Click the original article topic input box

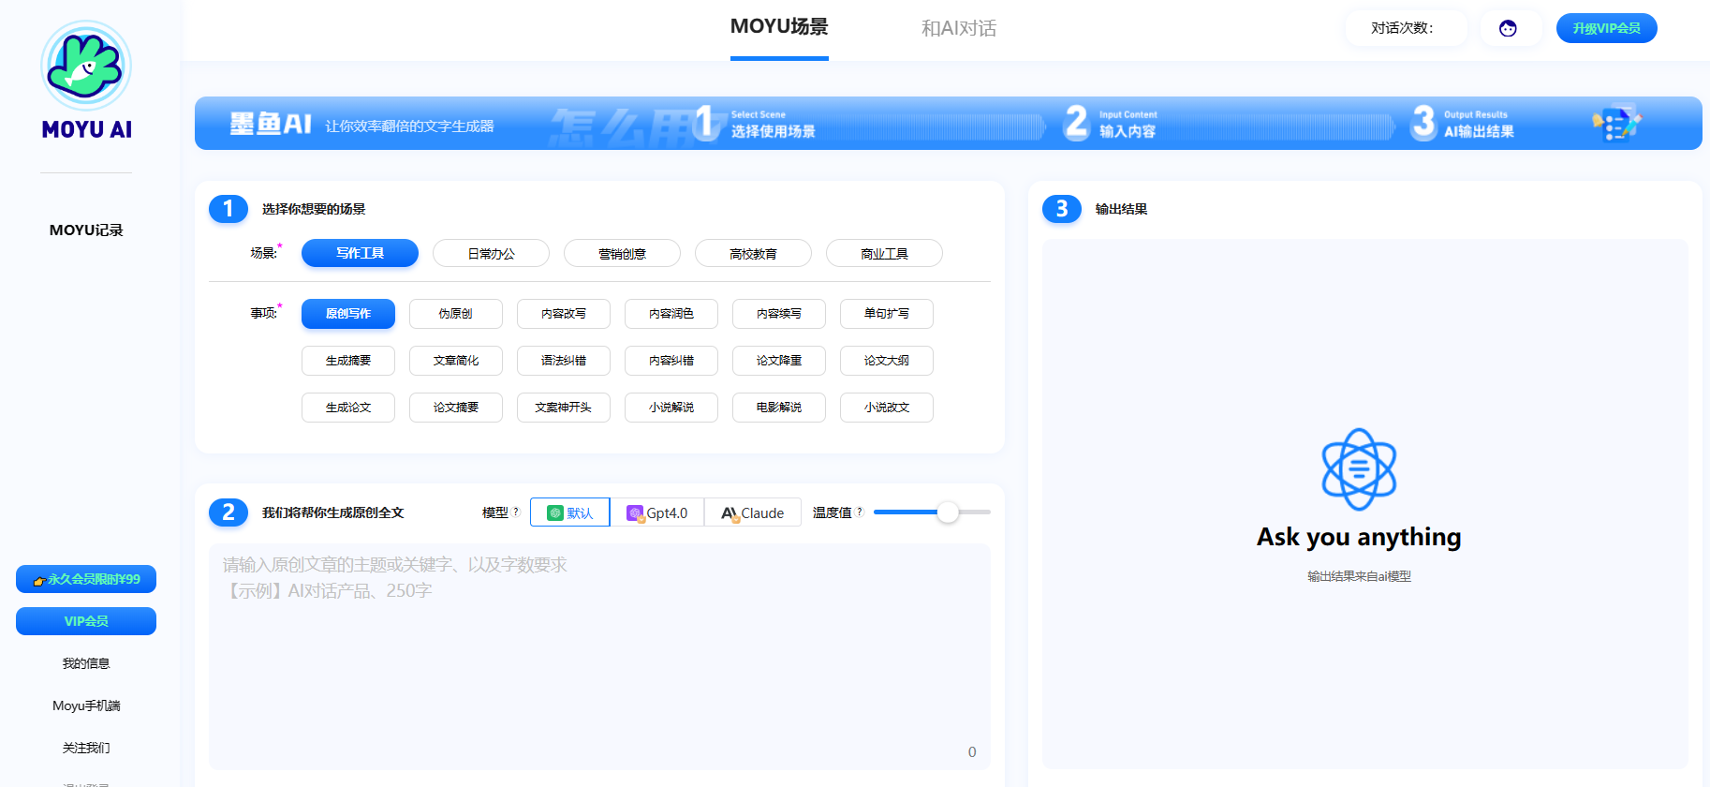coord(599,656)
